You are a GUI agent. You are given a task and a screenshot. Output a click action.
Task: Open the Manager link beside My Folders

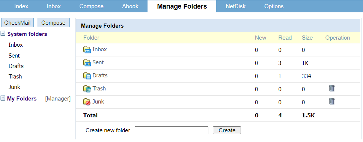[x=58, y=99]
